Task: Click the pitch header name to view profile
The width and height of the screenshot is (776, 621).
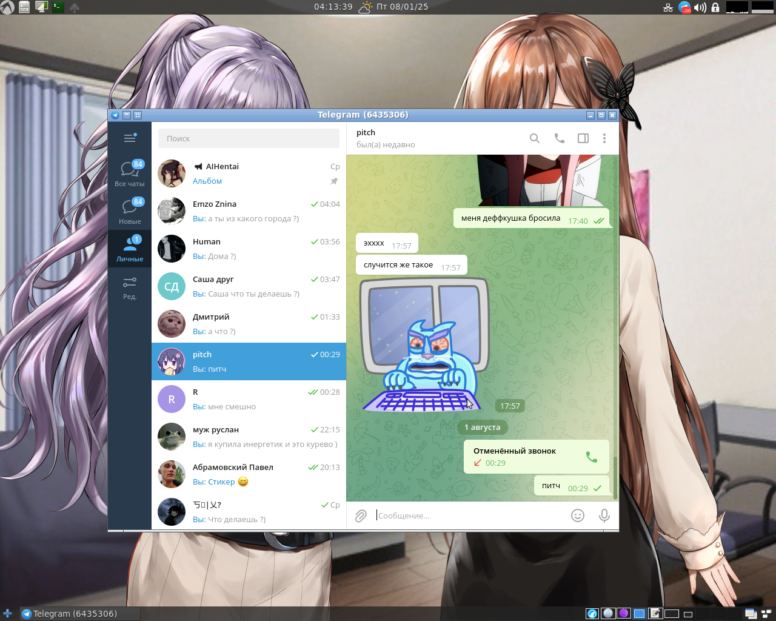Action: pyautogui.click(x=366, y=132)
